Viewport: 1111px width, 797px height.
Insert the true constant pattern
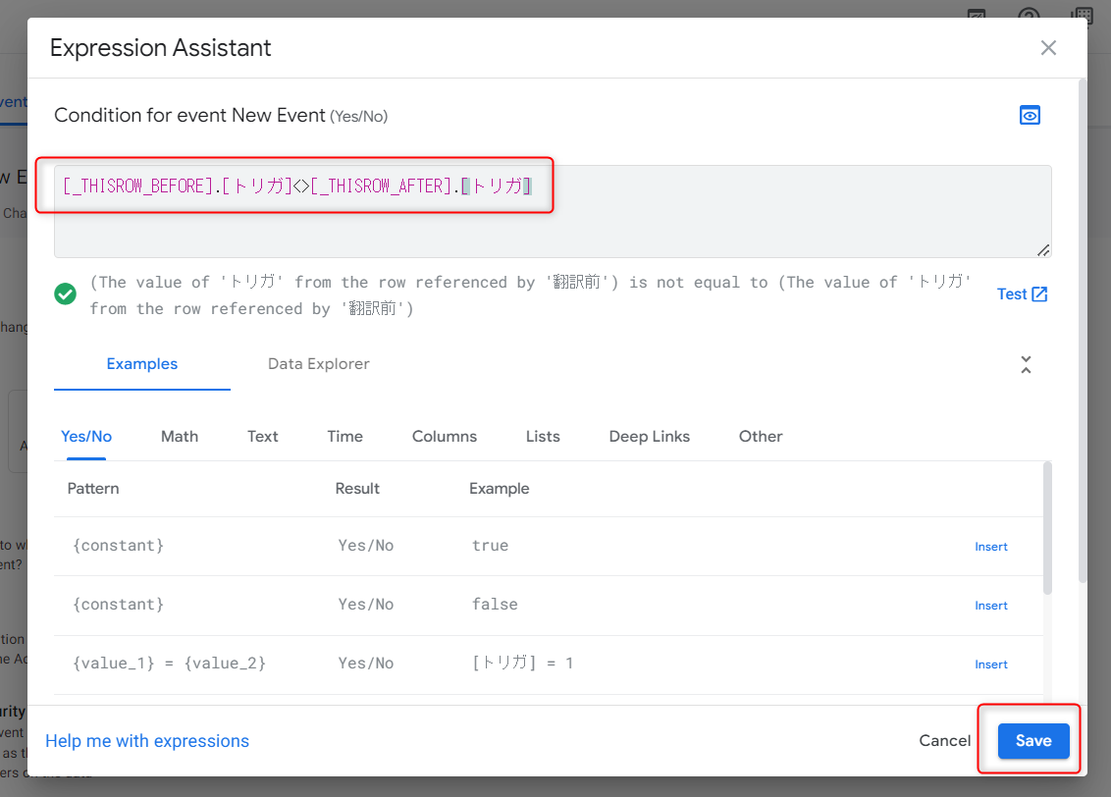[x=990, y=546]
